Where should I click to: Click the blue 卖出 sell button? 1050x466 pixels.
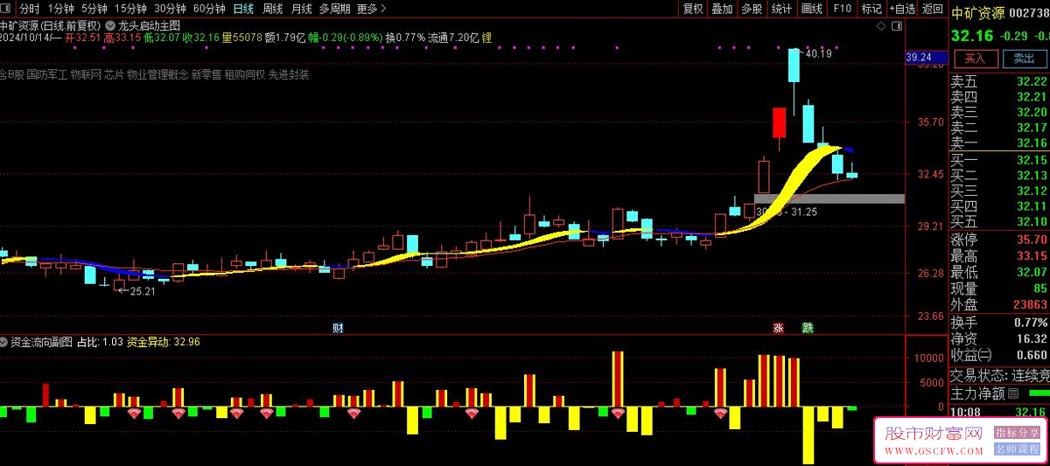[x=1024, y=59]
